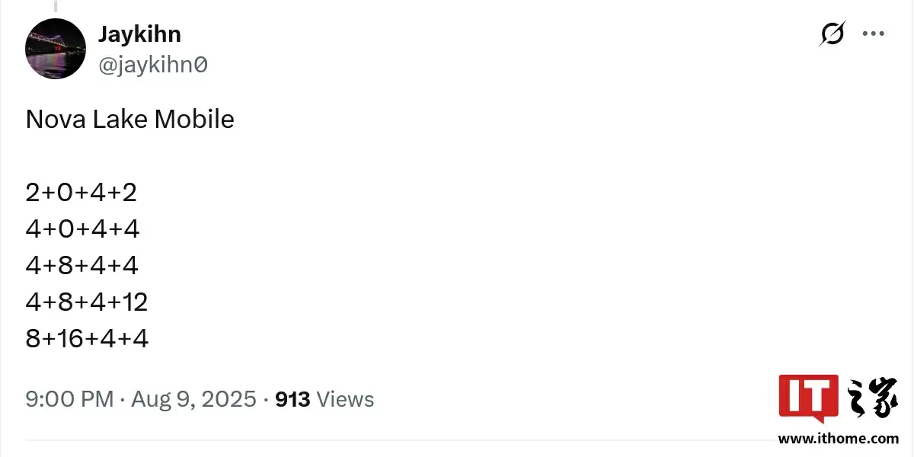Select the @jaykihn0 handle
Viewport: 914px width, 457px height.
click(x=154, y=64)
